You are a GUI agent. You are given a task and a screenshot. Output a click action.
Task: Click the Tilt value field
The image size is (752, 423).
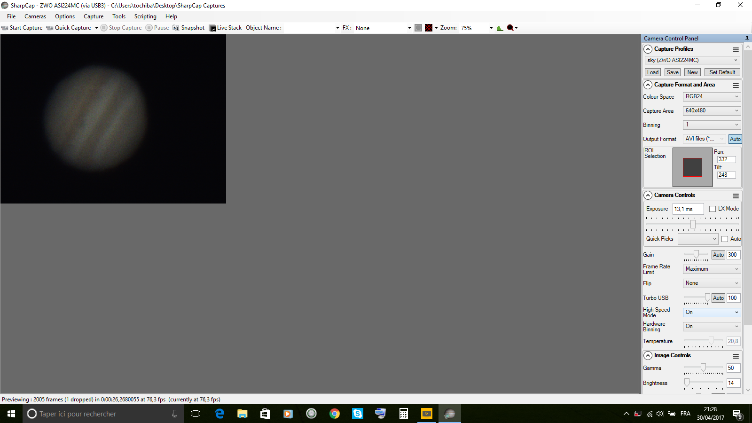[x=726, y=175]
